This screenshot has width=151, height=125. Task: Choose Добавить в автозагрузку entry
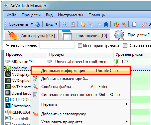point(81,114)
